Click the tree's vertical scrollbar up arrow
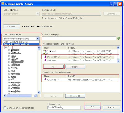124x113 pixels. click(x=39, y=48)
